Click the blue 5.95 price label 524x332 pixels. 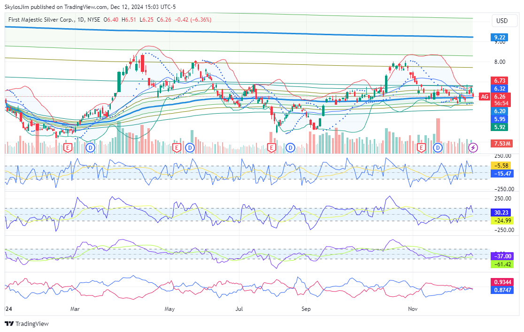point(500,119)
